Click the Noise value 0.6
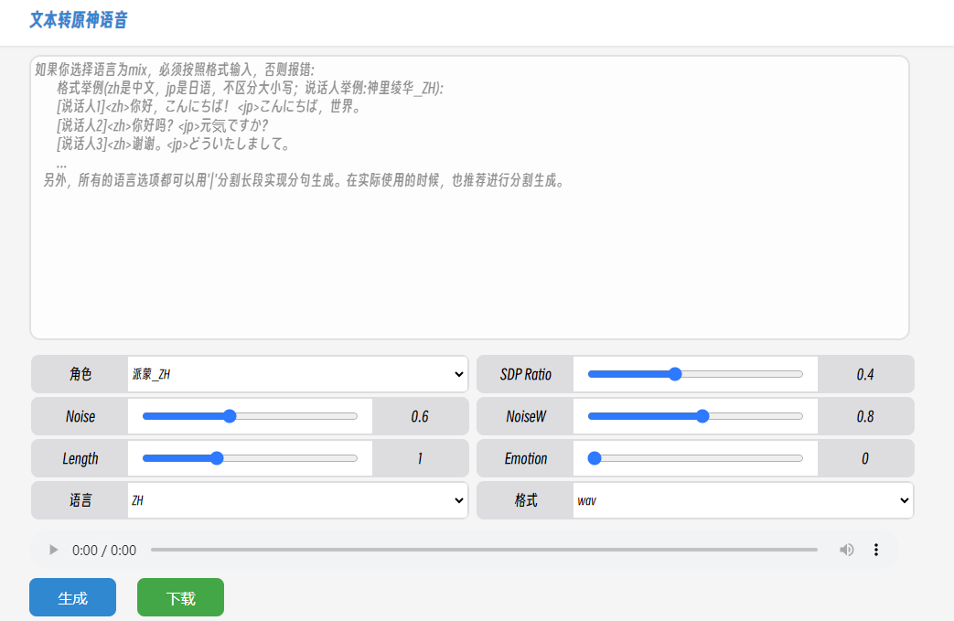Screen dimensions: 954x621 tap(420, 416)
